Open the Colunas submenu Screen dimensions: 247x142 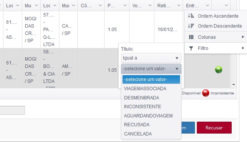[x=216, y=37]
